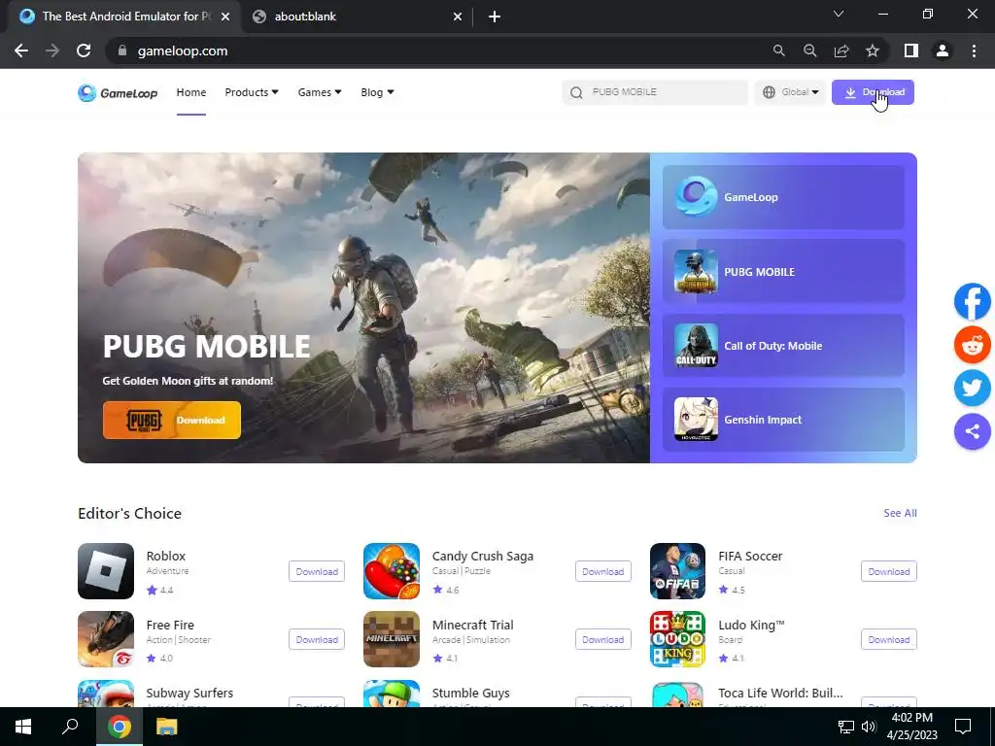
Task: Close the about:blank tab
Action: pyautogui.click(x=458, y=17)
